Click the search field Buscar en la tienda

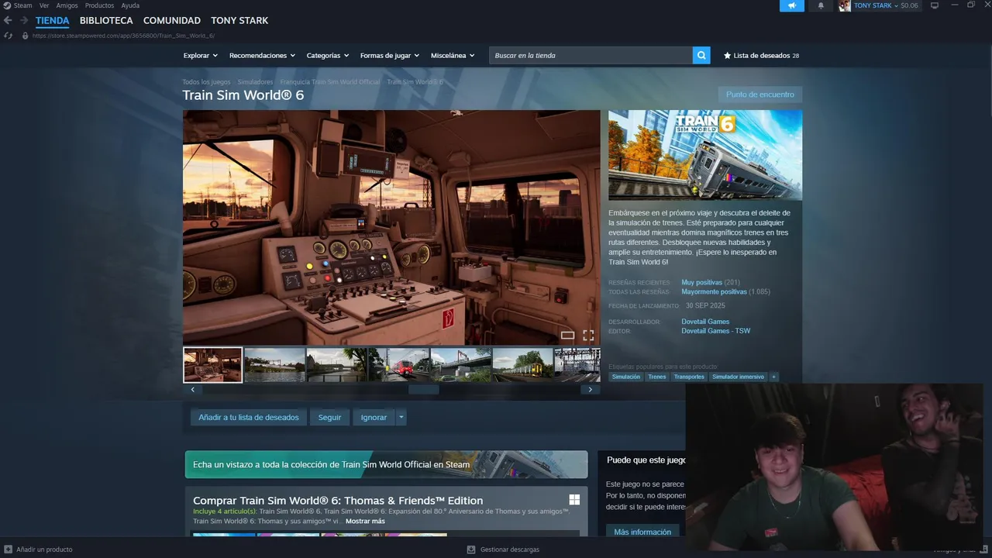(591, 55)
